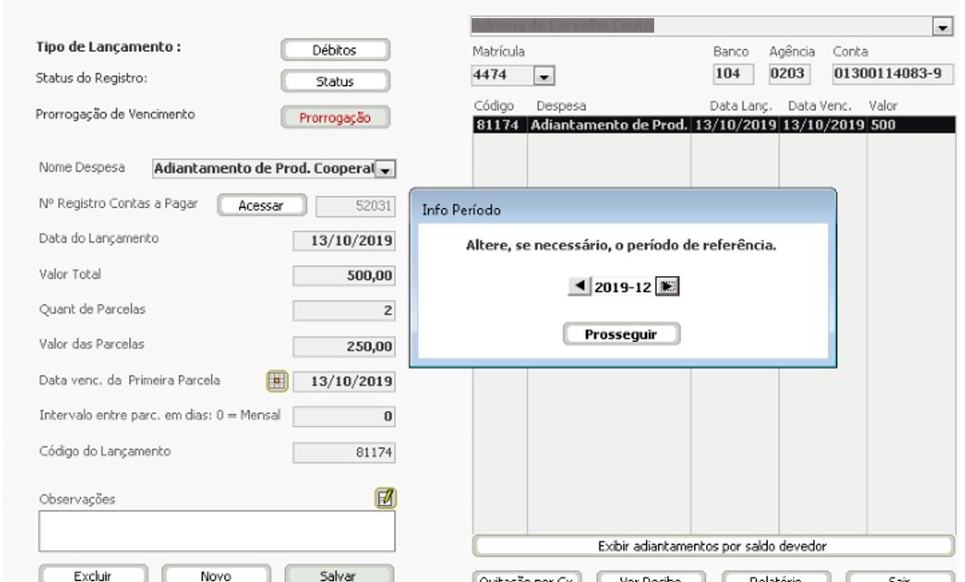Go to previous reference period with left arrow

point(579,287)
